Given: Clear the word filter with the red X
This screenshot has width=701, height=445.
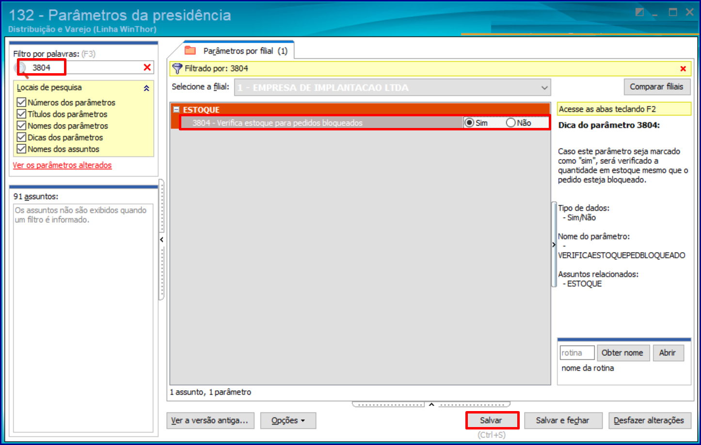Looking at the screenshot, I should point(147,67).
